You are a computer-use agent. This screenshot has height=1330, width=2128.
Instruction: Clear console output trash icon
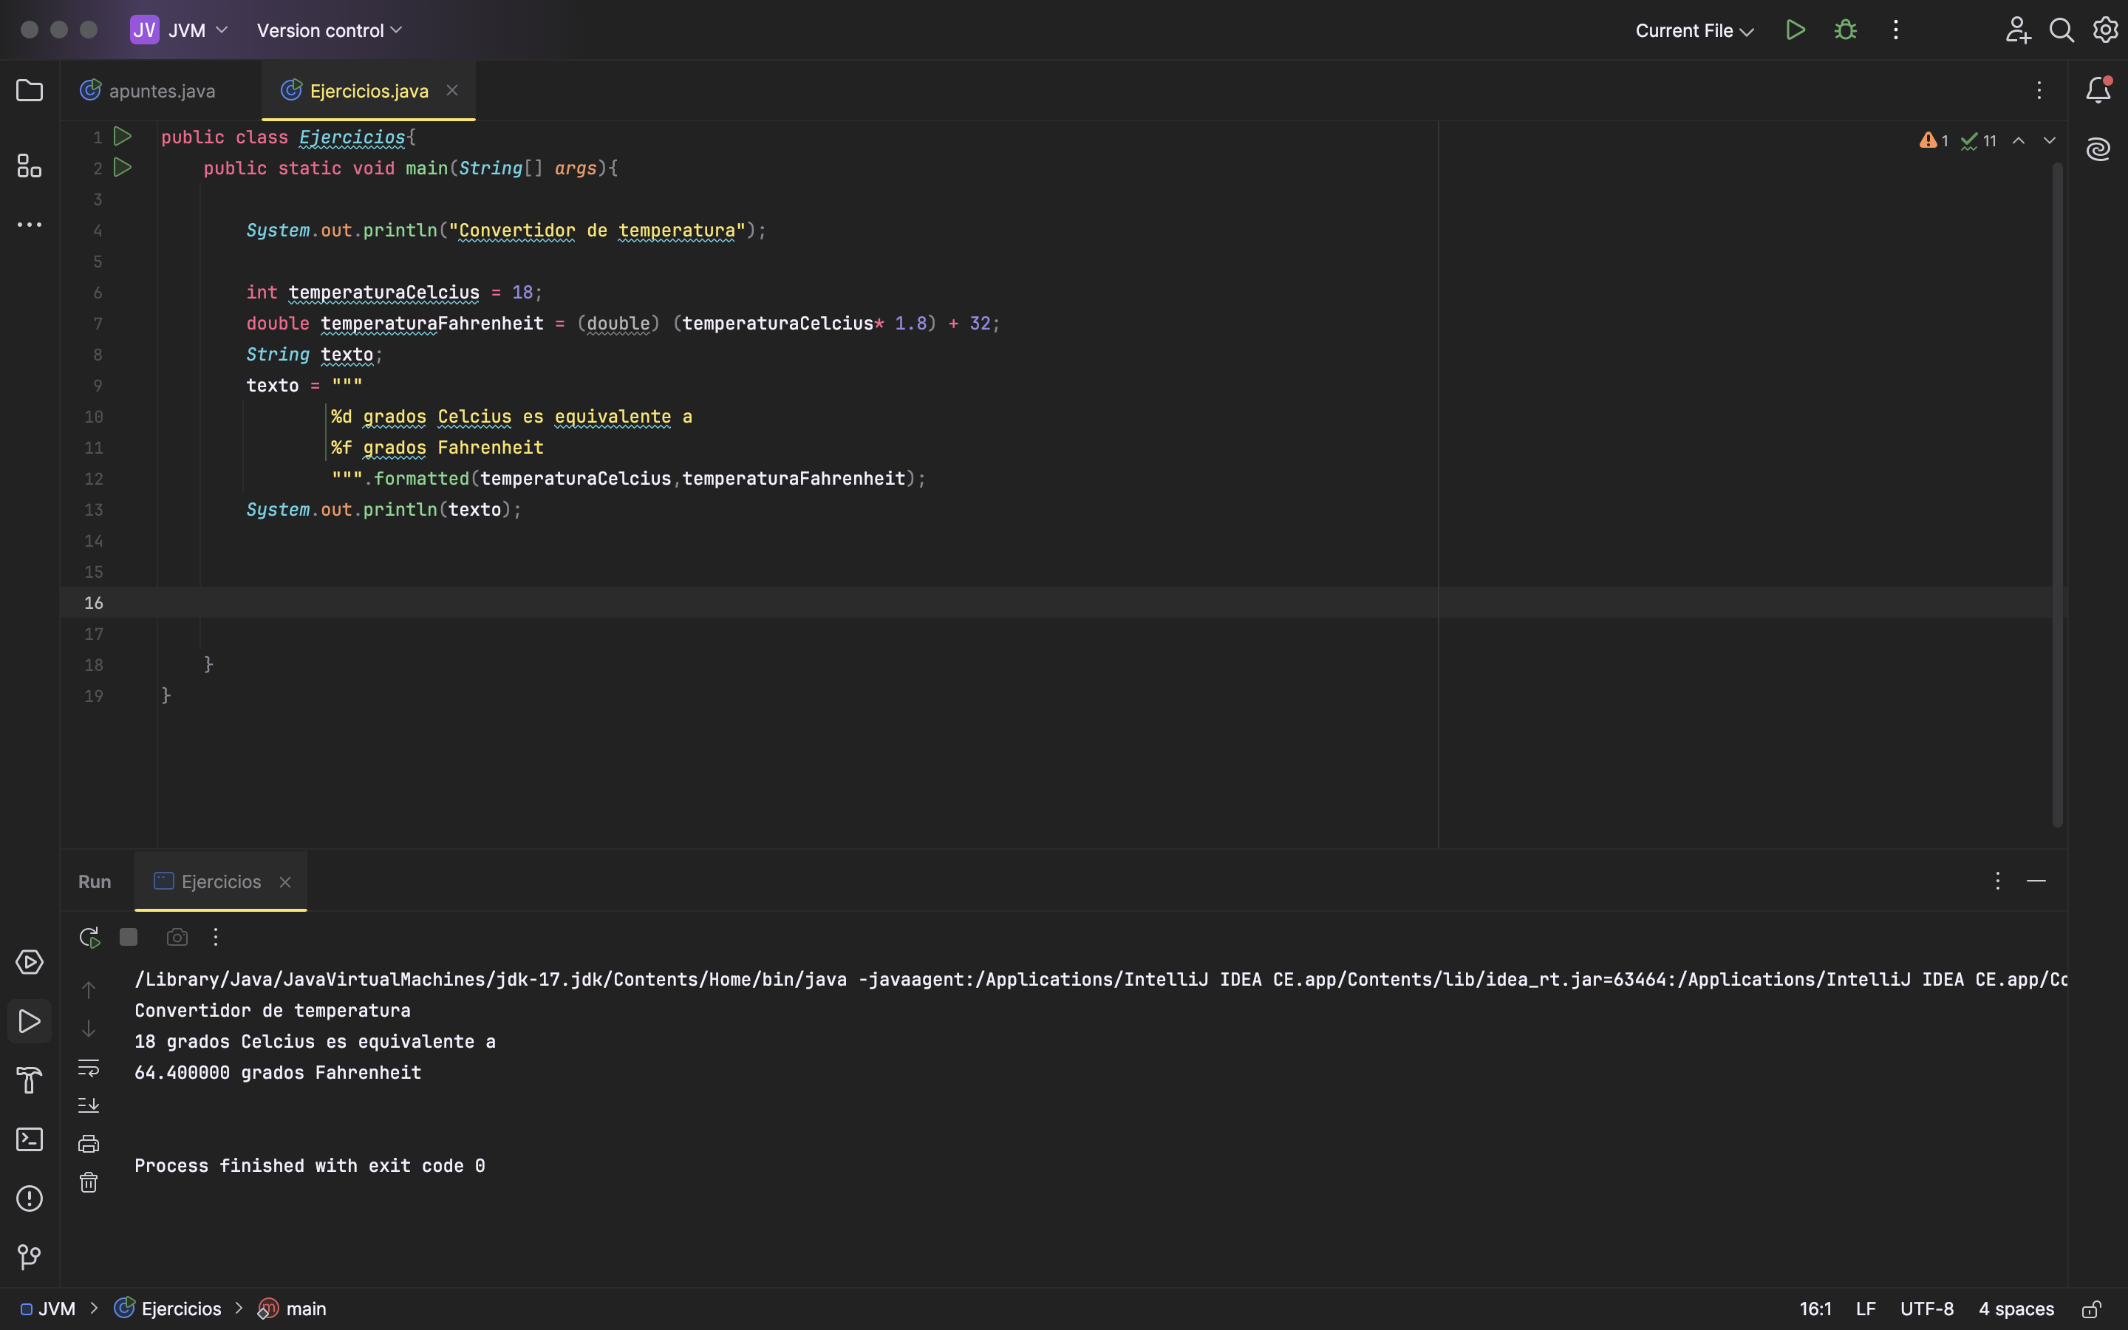pos(89,1182)
